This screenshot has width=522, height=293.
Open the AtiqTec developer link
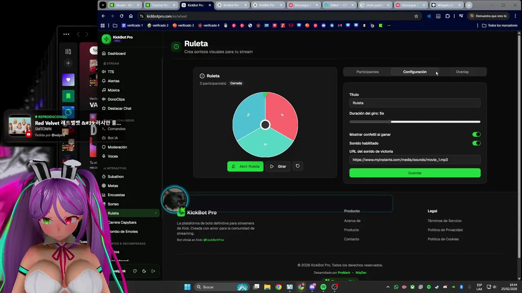pyautogui.click(x=361, y=273)
